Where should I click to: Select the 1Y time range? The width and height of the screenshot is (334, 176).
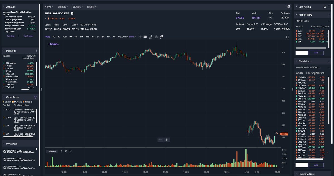pyautogui.click(x=93, y=37)
